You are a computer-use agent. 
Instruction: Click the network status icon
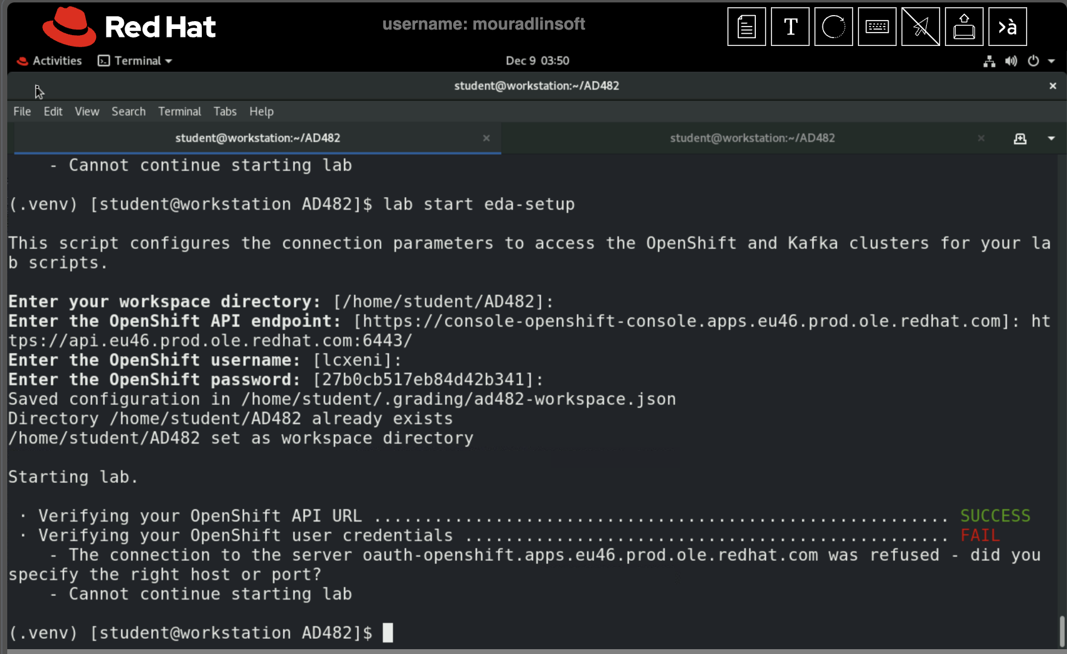tap(989, 61)
